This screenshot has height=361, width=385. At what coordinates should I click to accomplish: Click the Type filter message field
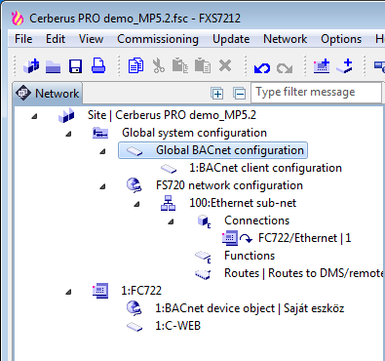coord(316,93)
